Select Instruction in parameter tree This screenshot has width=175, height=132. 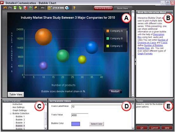click(17, 104)
